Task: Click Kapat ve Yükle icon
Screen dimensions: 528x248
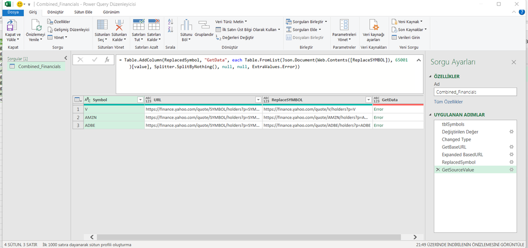Action: tap(13, 26)
